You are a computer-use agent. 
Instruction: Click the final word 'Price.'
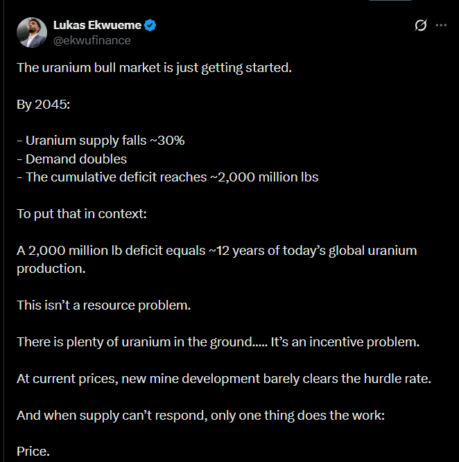click(x=33, y=452)
